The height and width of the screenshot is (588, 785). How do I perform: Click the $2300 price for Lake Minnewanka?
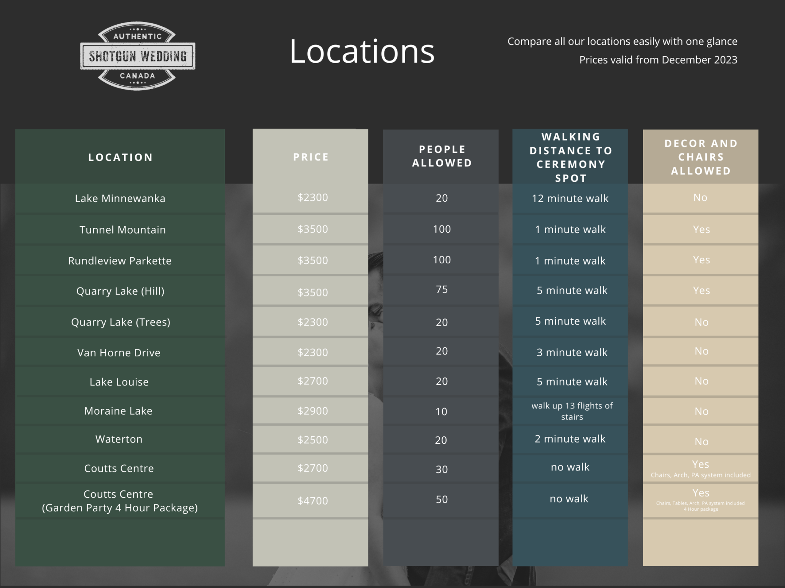coord(313,198)
